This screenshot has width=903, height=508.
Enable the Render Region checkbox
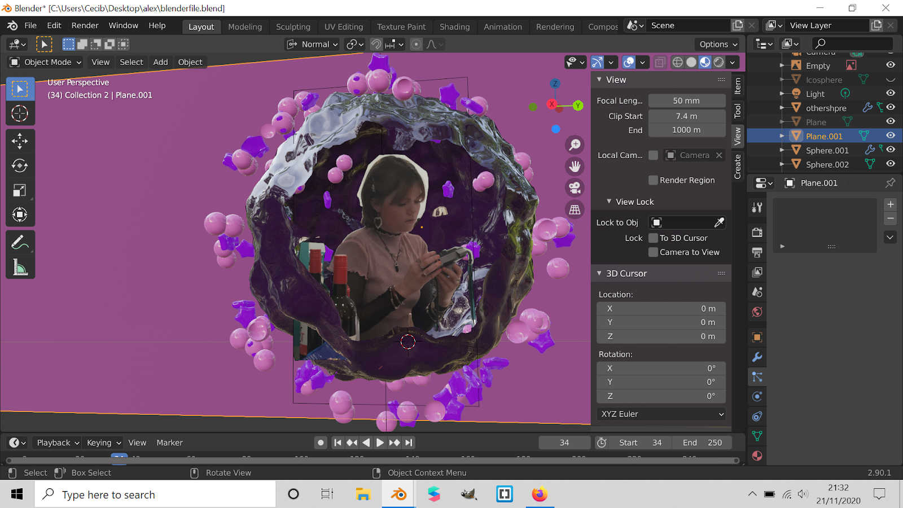coord(653,180)
